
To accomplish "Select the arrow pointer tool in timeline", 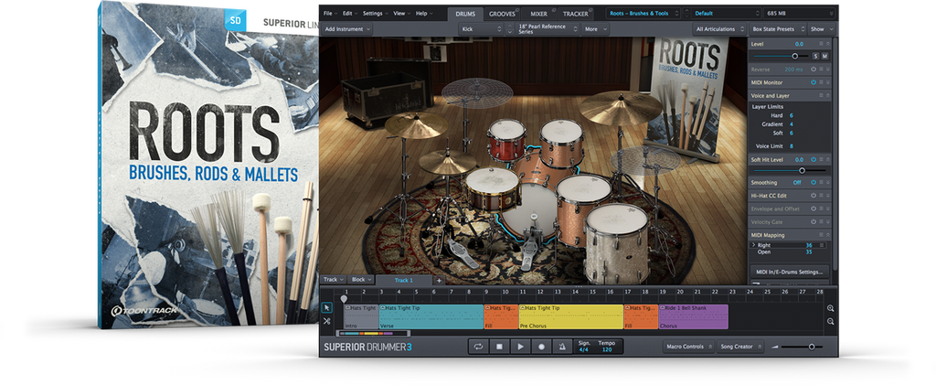I will pyautogui.click(x=326, y=308).
